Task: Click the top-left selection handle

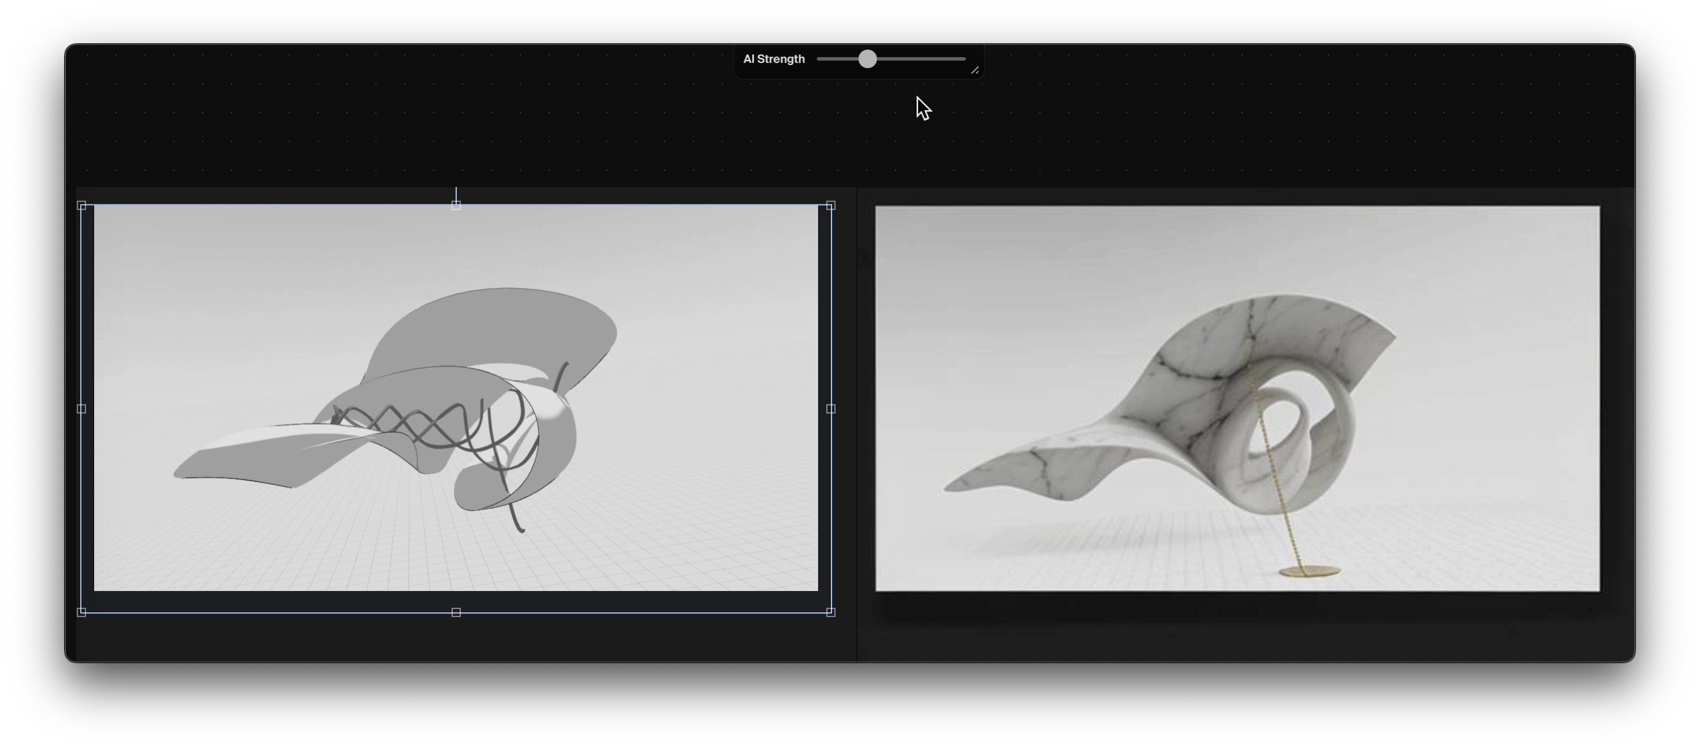Action: pyautogui.click(x=82, y=206)
